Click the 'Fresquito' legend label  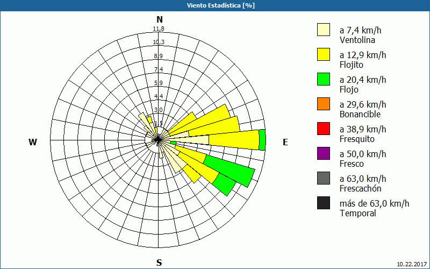click(x=357, y=139)
